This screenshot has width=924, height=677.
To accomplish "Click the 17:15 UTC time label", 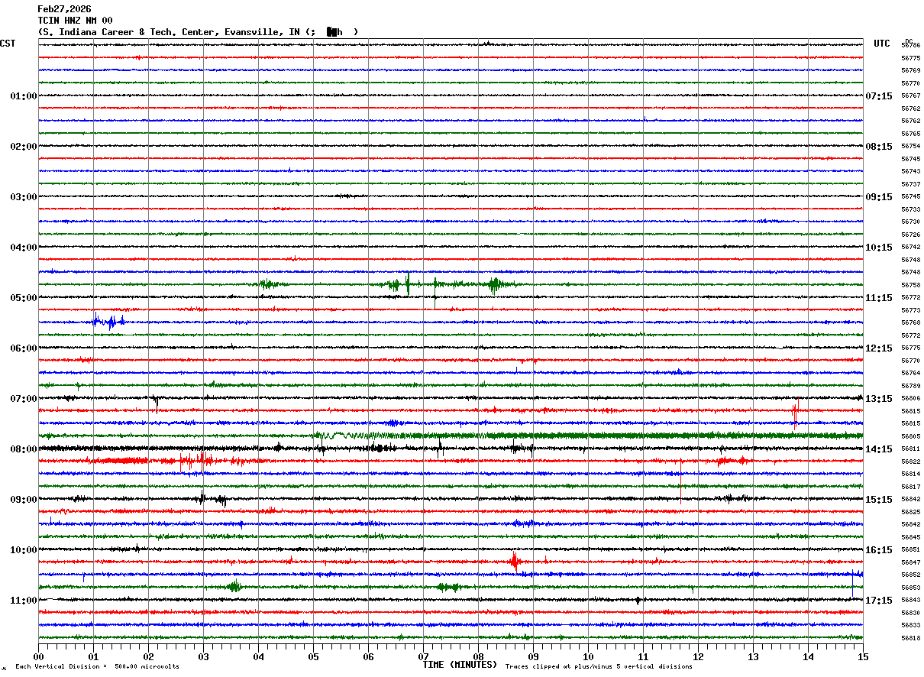I will tap(879, 601).
